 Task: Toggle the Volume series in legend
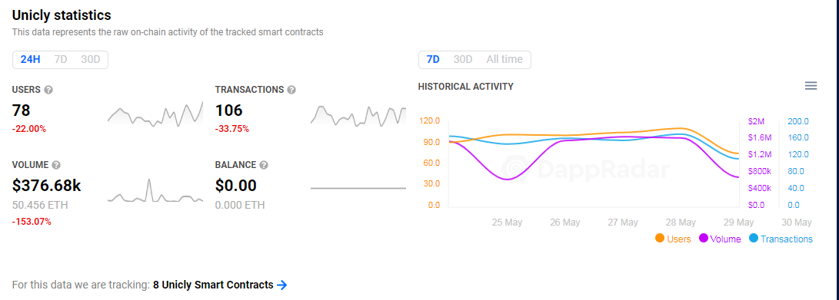[x=725, y=239]
